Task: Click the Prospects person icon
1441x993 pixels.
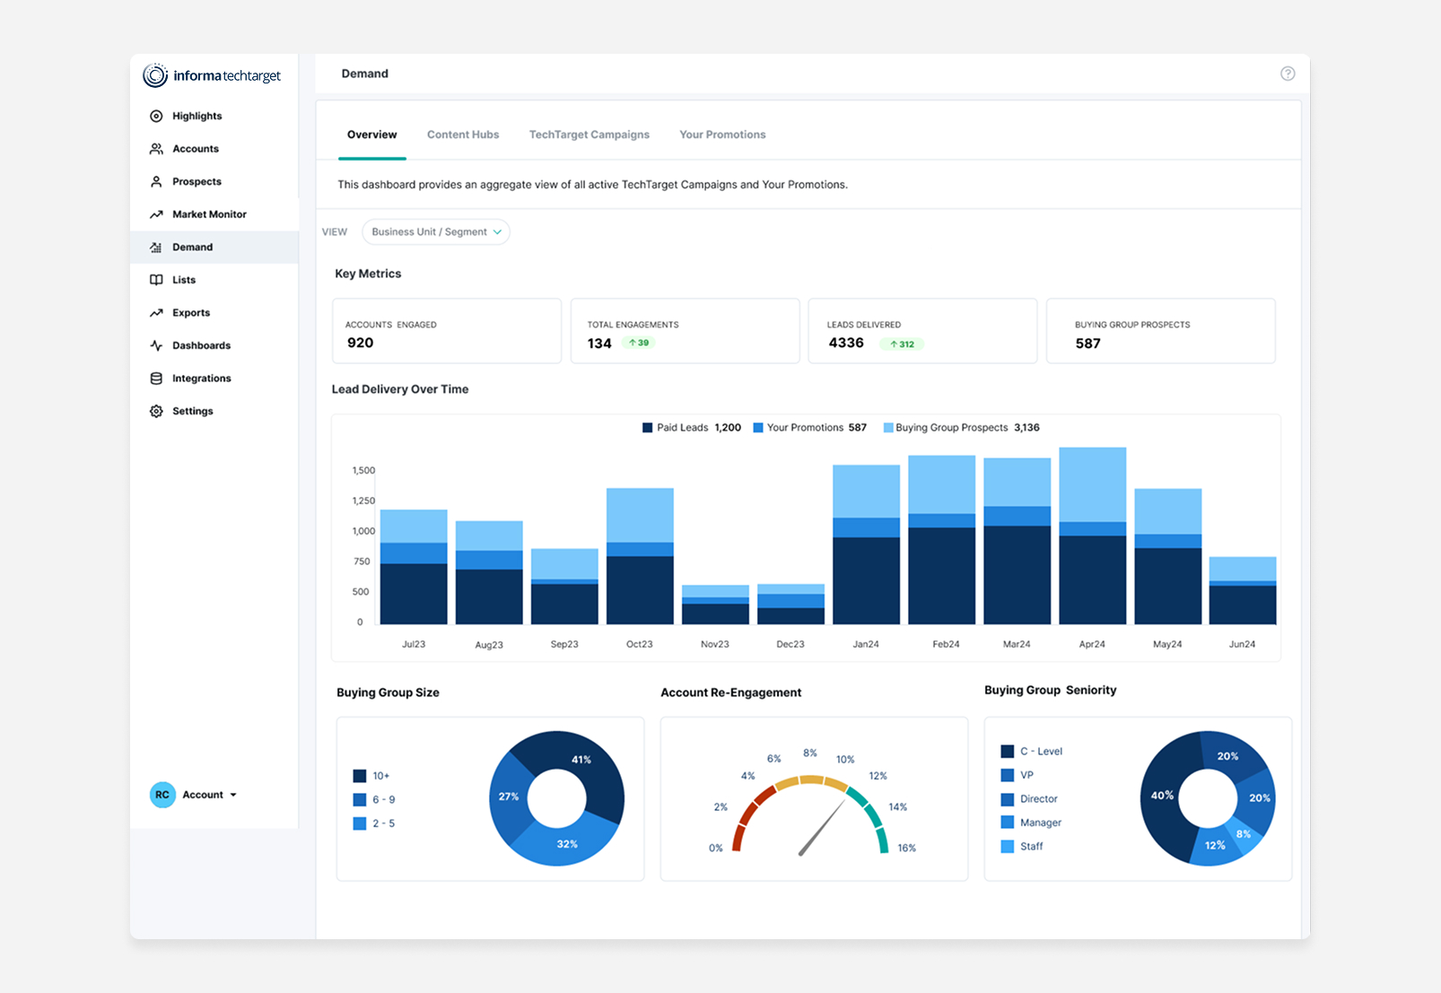Action: (156, 181)
